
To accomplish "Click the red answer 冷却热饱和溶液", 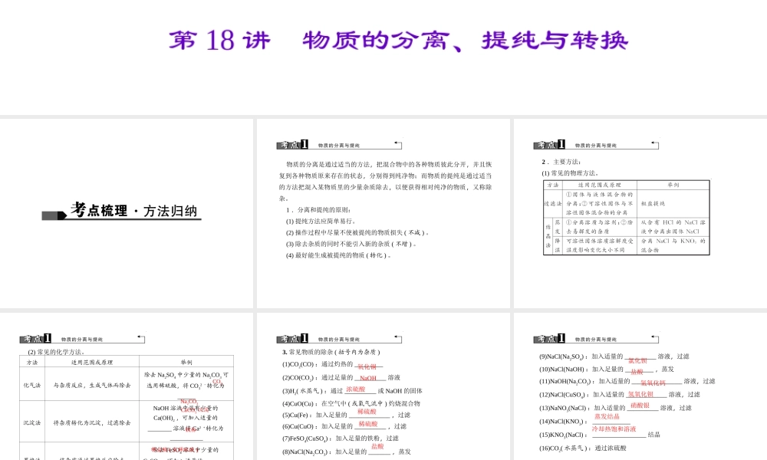I will pyautogui.click(x=614, y=429).
